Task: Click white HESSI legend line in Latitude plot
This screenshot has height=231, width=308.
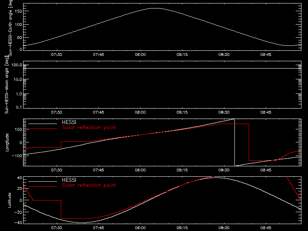Action: click(x=43, y=181)
